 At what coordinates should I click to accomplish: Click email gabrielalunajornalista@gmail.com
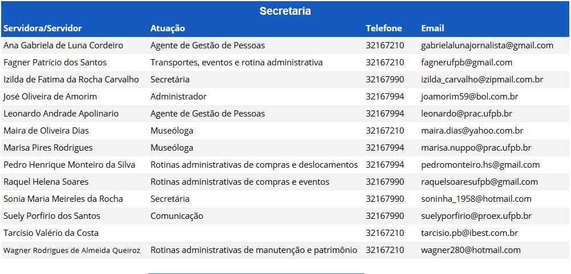pos(487,45)
